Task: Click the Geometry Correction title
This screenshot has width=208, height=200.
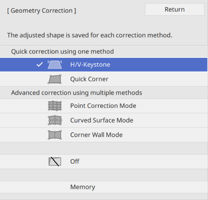Action: [x=42, y=11]
